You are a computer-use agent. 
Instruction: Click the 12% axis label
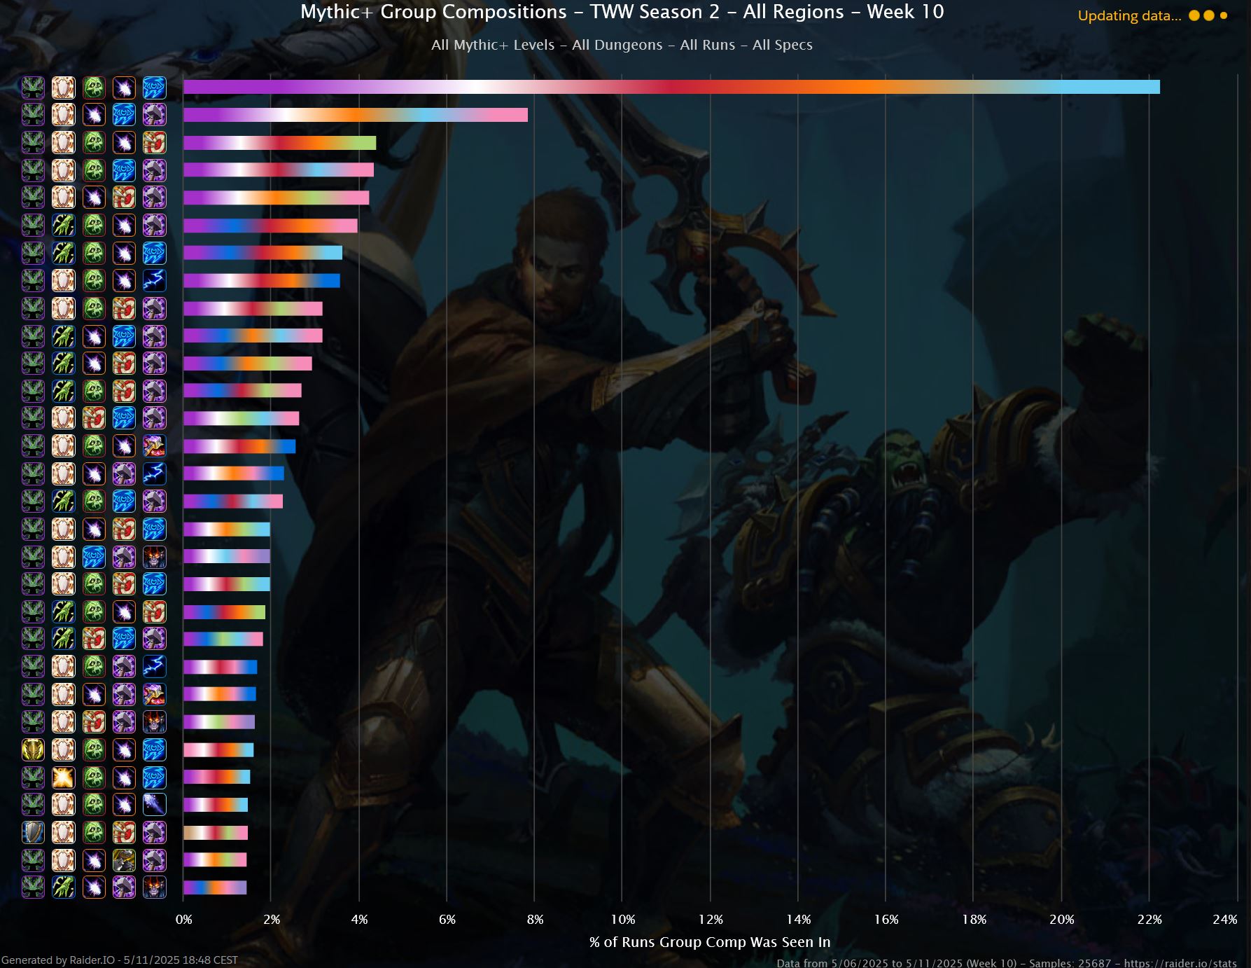[x=711, y=920]
